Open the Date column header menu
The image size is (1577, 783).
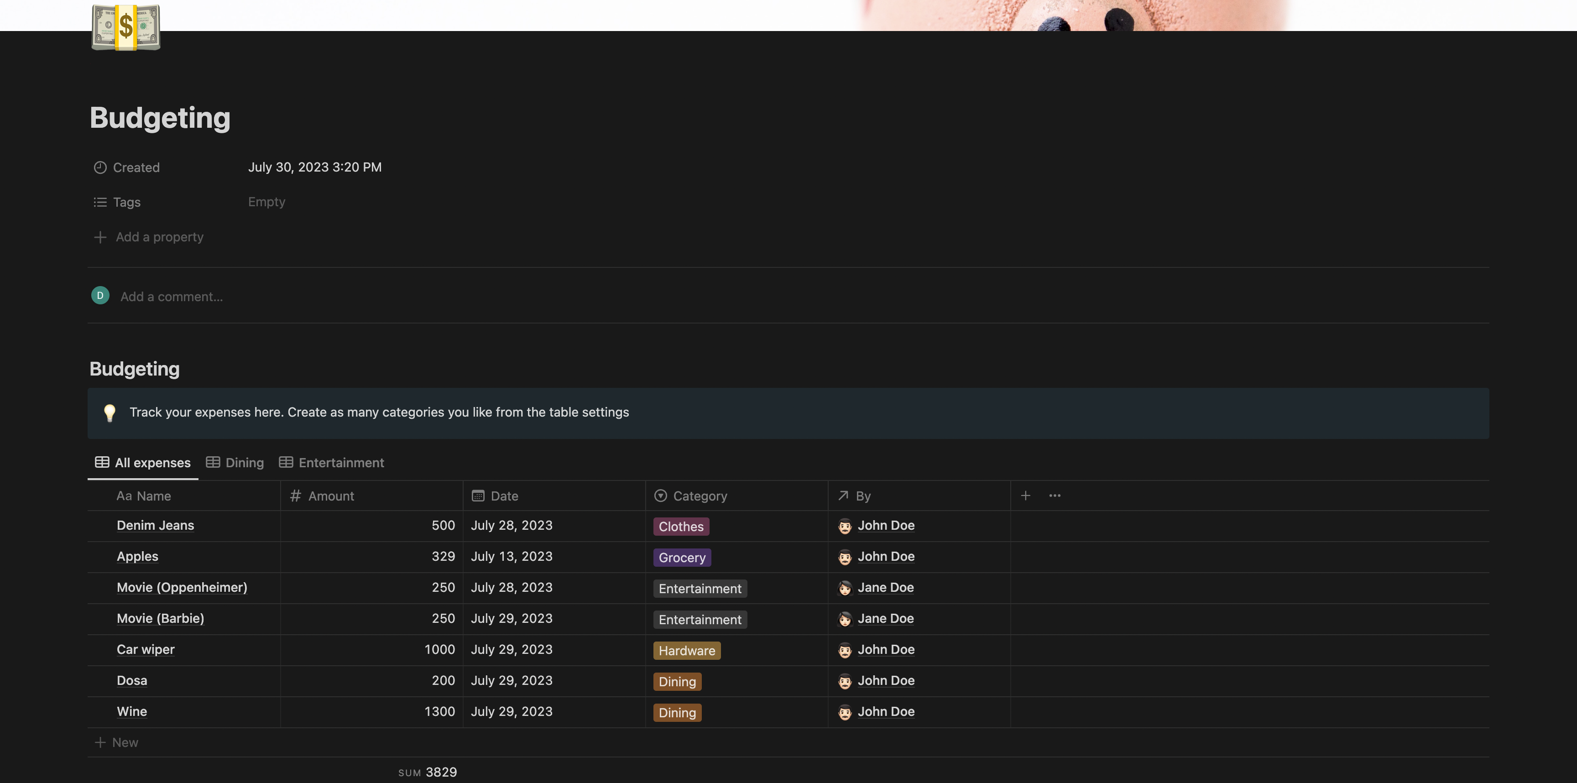coord(504,496)
